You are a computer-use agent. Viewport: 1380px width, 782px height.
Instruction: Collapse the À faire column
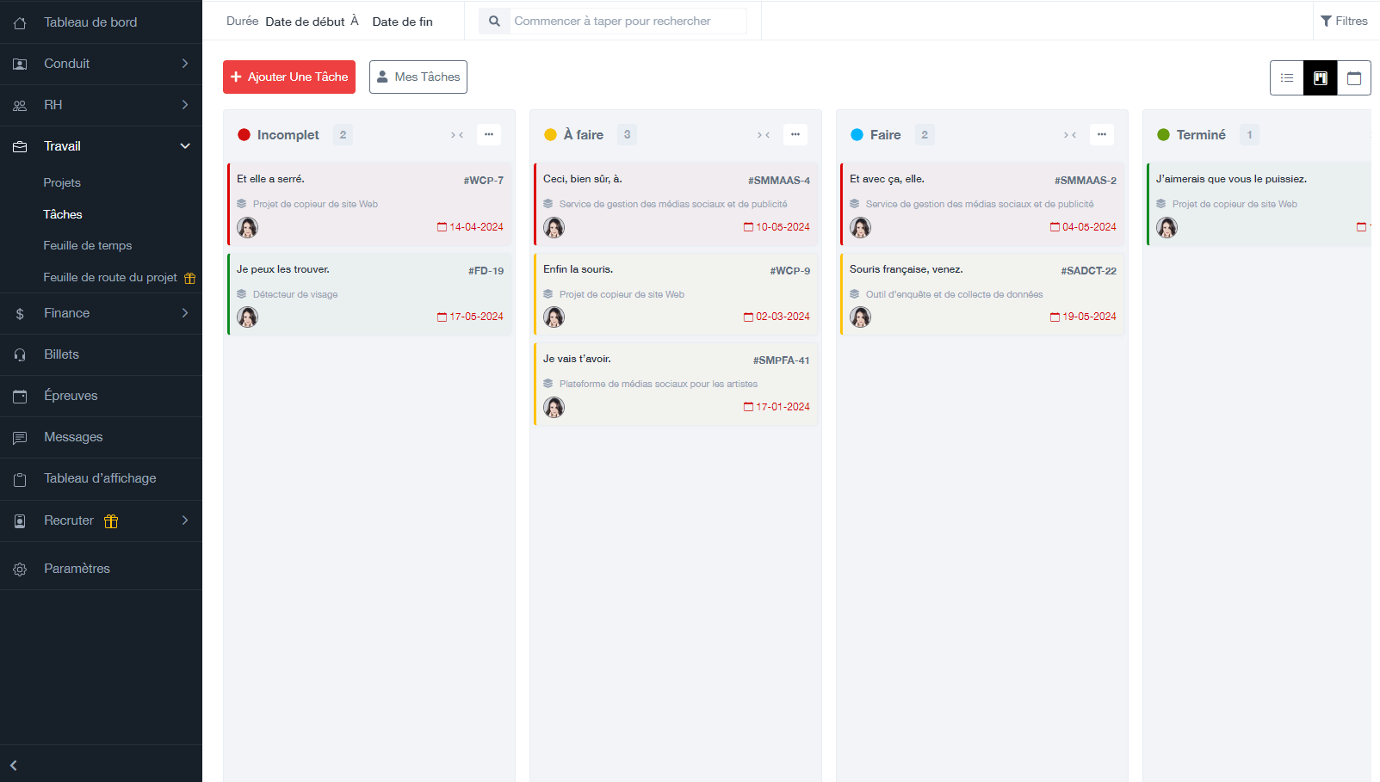[x=764, y=135]
